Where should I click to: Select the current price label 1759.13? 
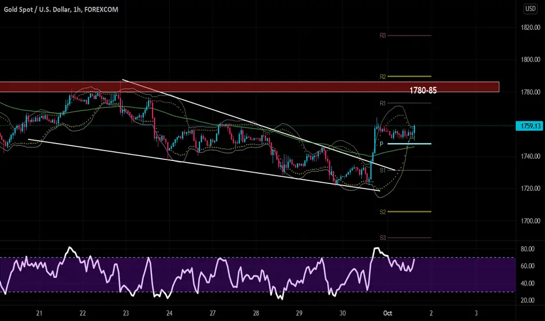[530, 126]
